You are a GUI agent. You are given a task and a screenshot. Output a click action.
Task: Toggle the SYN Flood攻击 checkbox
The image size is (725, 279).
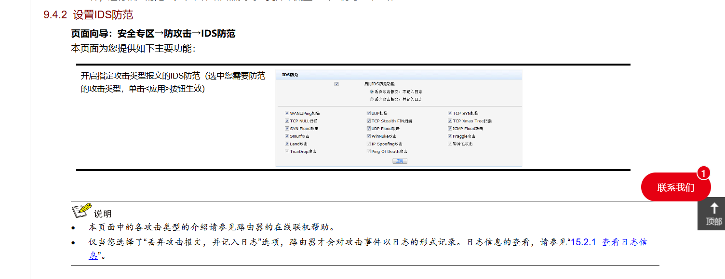287,129
